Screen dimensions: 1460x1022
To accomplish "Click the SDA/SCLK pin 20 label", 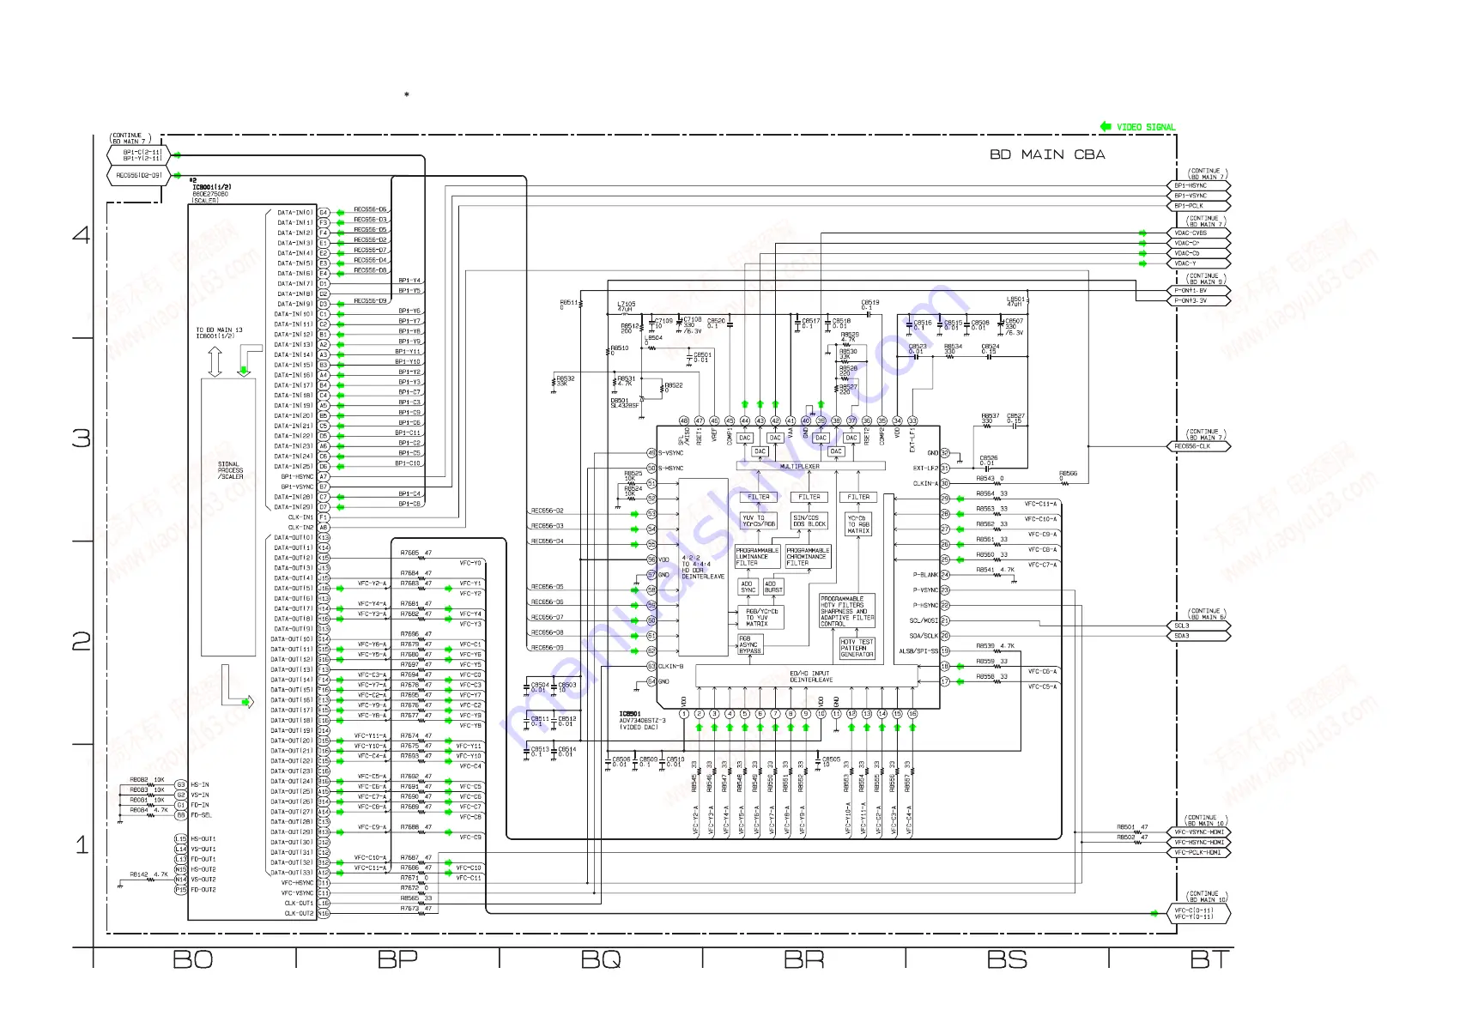I will tap(924, 636).
